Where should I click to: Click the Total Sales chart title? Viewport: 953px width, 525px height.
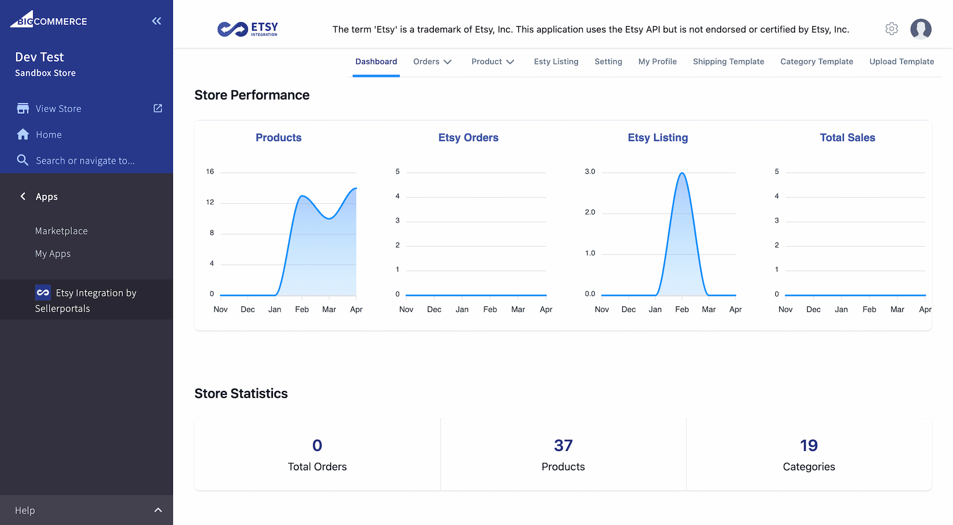pos(847,138)
